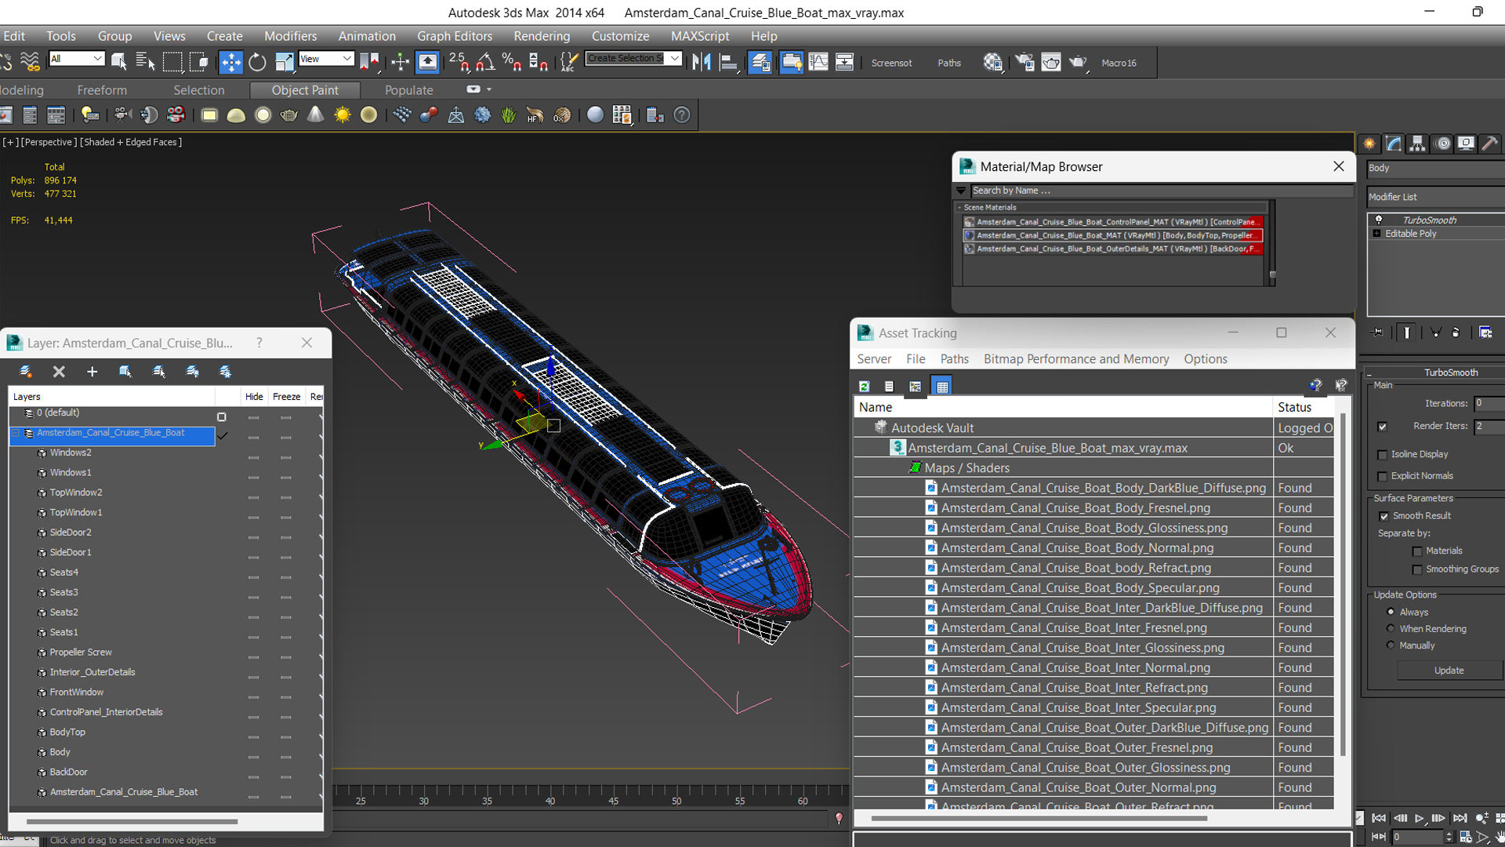Open the View reference coordinate dropdown

coord(326,59)
